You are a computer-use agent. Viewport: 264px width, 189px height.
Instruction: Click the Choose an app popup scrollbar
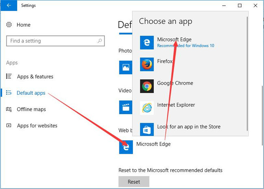pyautogui.click(x=247, y=74)
